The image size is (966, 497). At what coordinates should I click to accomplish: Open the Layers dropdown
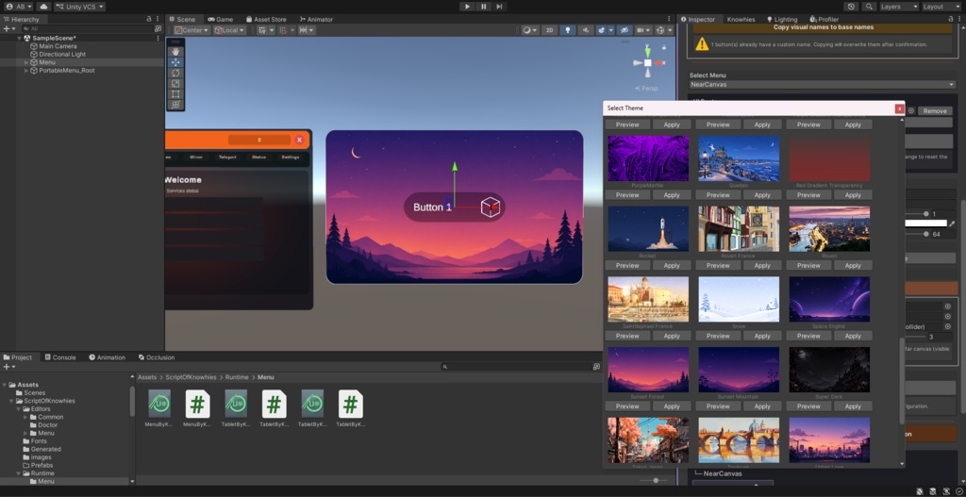[899, 7]
